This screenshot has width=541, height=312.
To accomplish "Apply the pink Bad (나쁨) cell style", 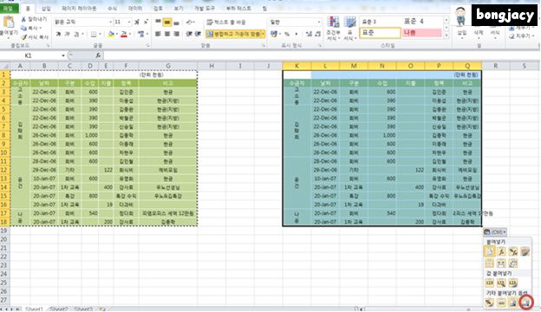I will [422, 33].
